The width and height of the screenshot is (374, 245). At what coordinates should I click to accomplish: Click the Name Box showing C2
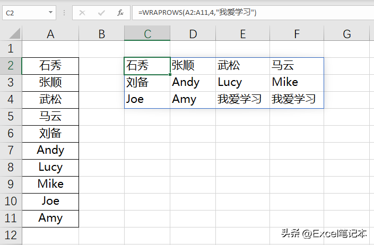(29, 13)
